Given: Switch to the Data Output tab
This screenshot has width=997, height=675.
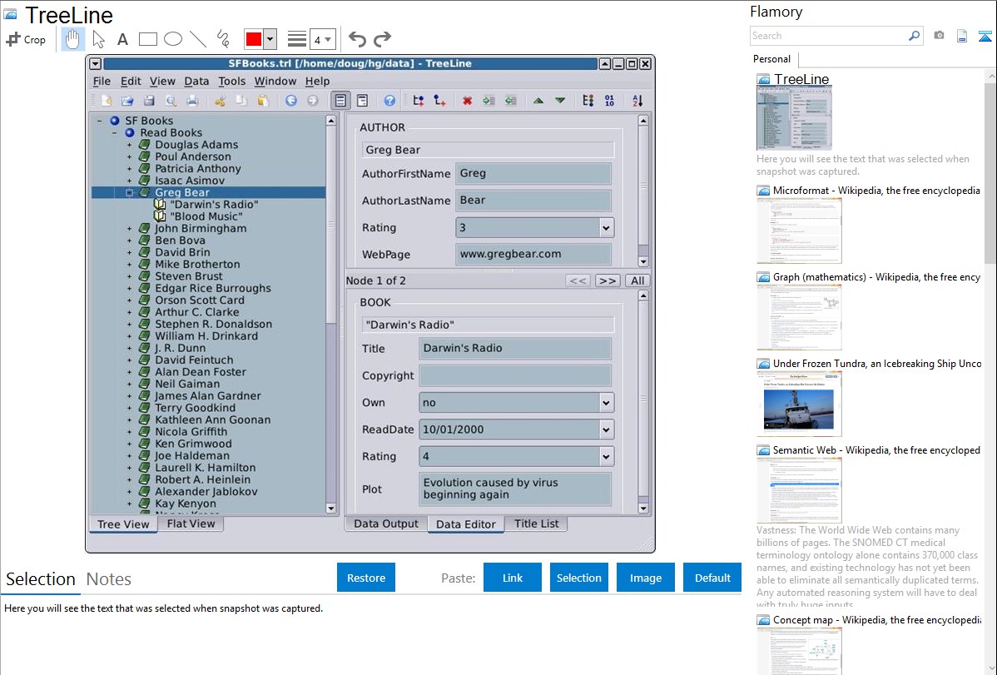Looking at the screenshot, I should [386, 524].
